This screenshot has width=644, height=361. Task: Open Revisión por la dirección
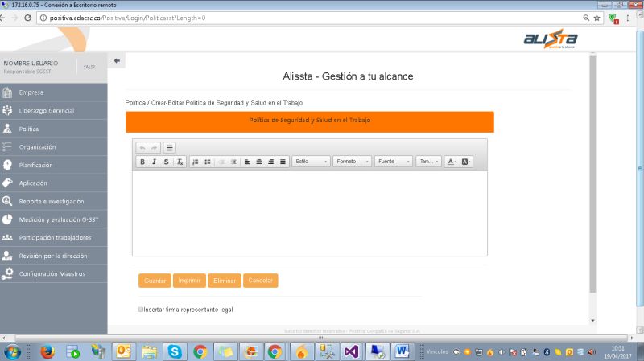(53, 256)
